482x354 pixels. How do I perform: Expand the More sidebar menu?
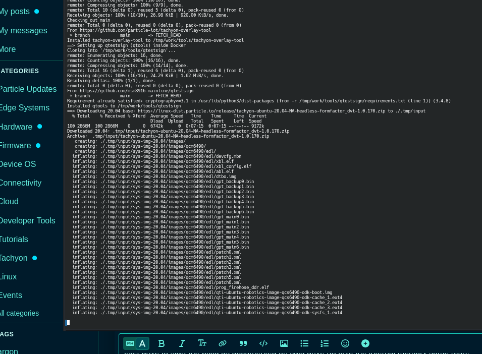click(x=8, y=49)
